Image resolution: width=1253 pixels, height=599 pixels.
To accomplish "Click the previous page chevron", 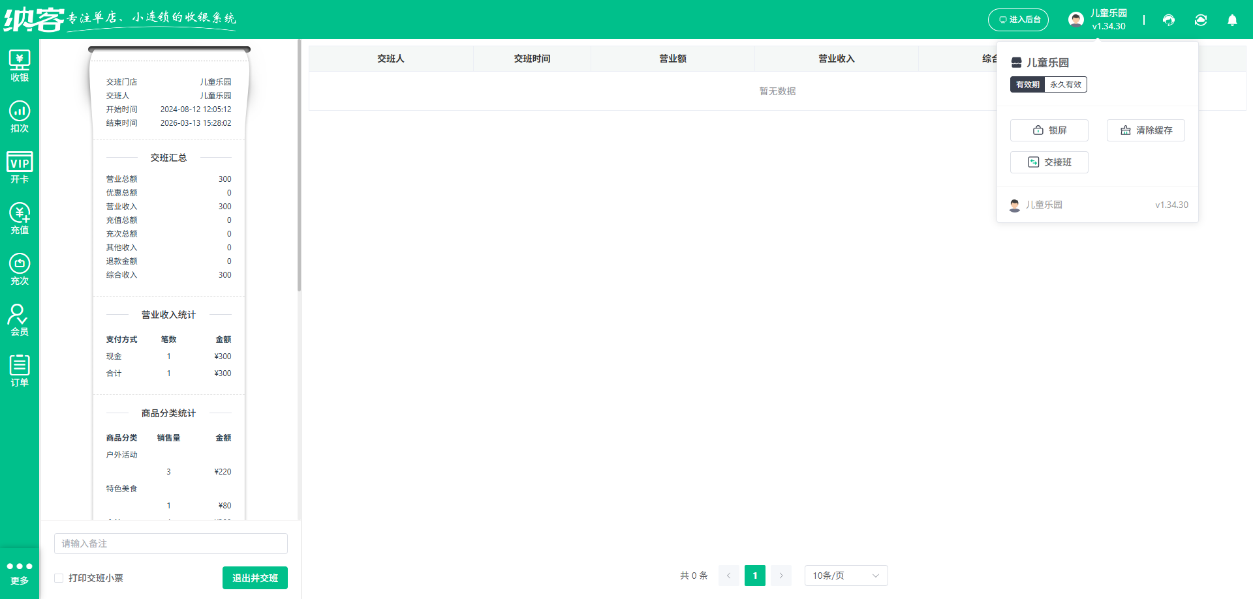I will [x=728, y=576].
